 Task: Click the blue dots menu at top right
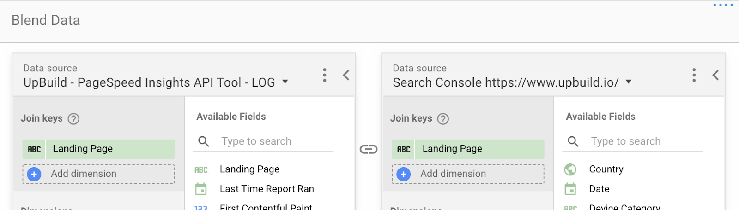pos(723,5)
